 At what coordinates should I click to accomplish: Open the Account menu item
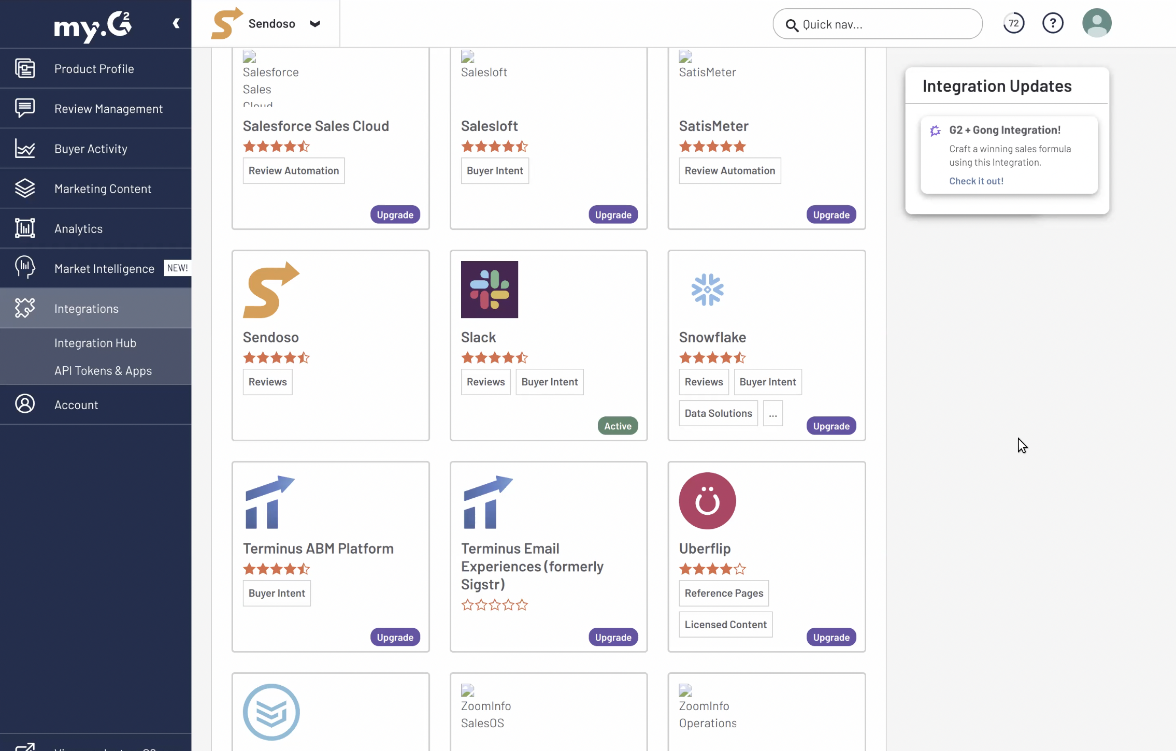point(76,405)
